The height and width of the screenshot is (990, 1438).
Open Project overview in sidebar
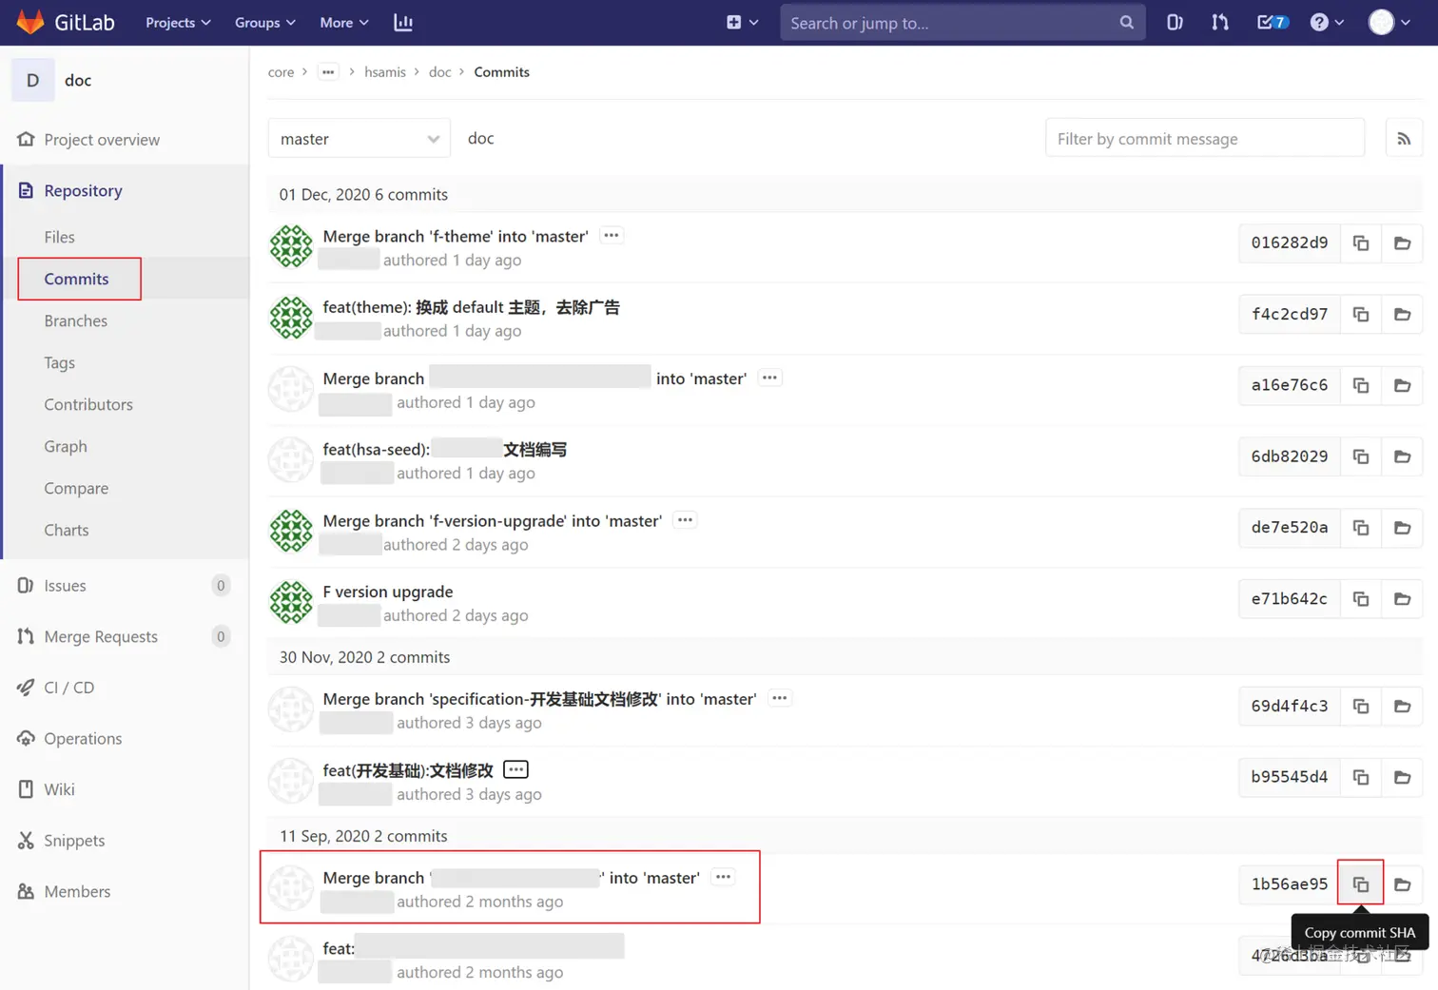coord(102,140)
